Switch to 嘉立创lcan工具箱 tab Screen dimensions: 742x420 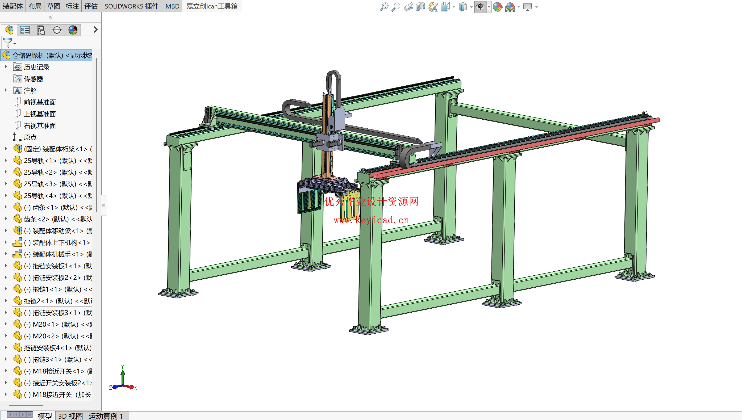[x=212, y=6]
